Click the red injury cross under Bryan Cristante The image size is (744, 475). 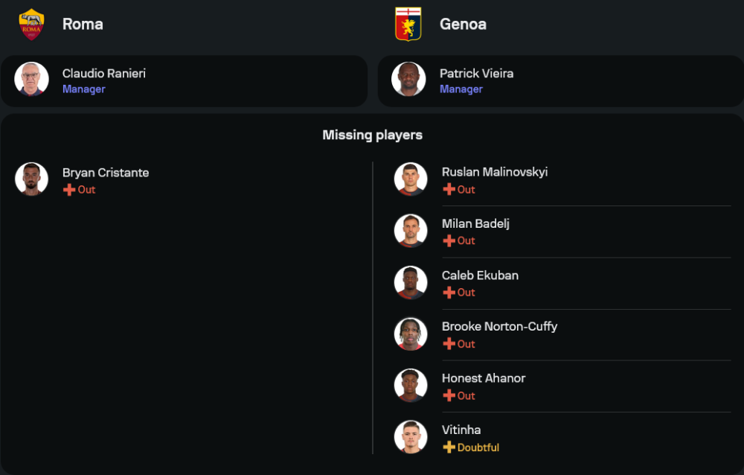point(69,190)
